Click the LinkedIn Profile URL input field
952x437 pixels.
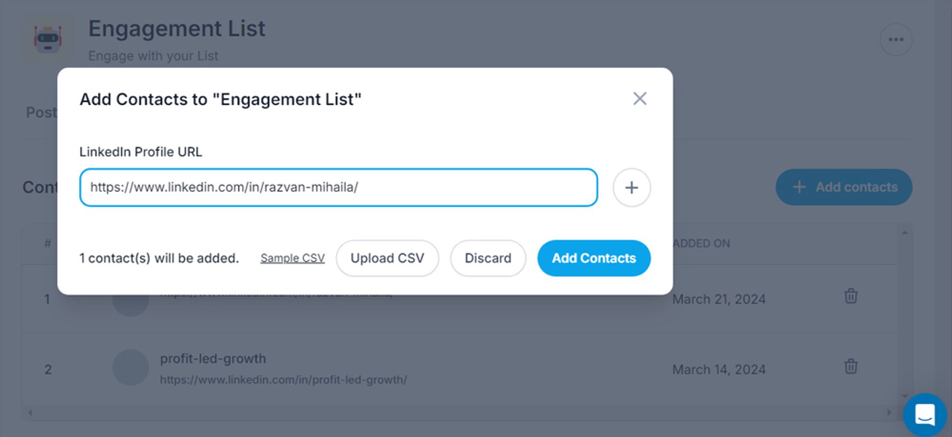point(338,188)
